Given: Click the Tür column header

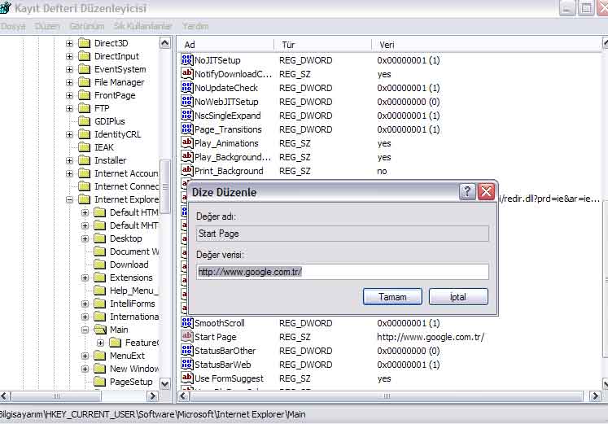Looking at the screenshot, I should click(x=322, y=45).
